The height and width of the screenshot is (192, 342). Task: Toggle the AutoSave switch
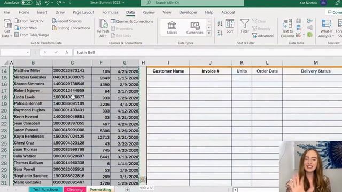click(26, 3)
